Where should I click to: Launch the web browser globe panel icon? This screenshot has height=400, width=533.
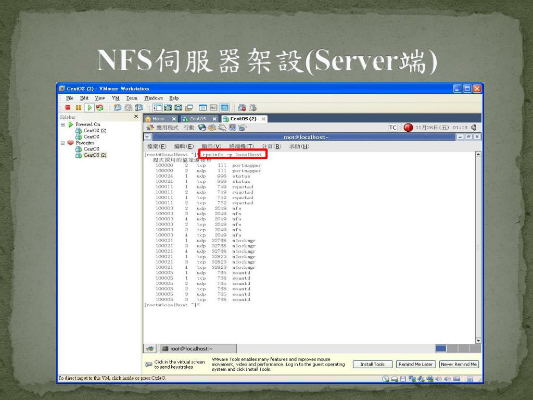202,128
